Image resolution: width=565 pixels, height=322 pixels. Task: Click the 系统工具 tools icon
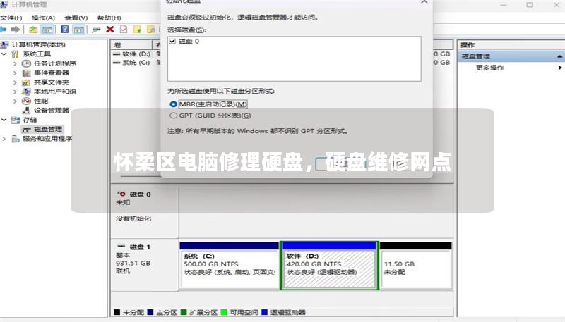tap(15, 54)
